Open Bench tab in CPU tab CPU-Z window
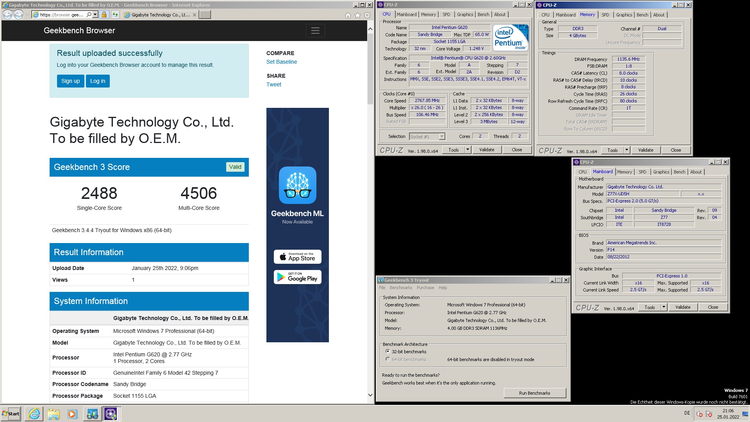The width and height of the screenshot is (750, 422). 483,14
